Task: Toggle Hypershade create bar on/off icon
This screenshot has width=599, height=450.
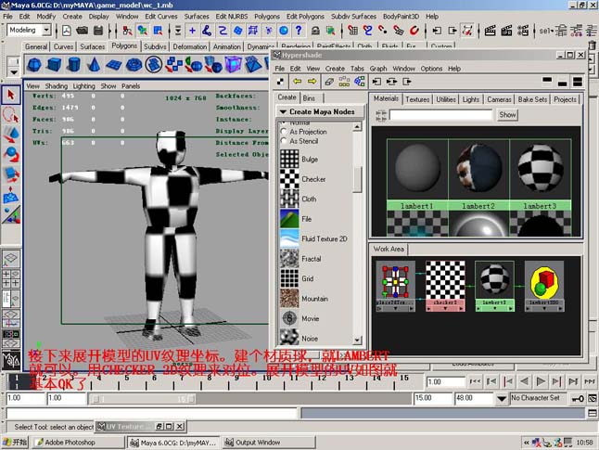Action: pos(281,82)
